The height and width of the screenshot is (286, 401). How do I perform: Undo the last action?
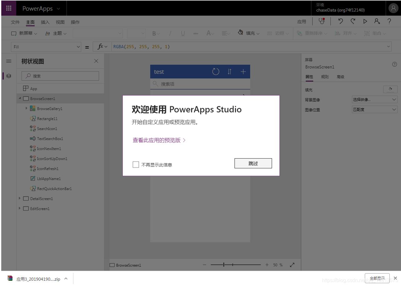coord(340,21)
